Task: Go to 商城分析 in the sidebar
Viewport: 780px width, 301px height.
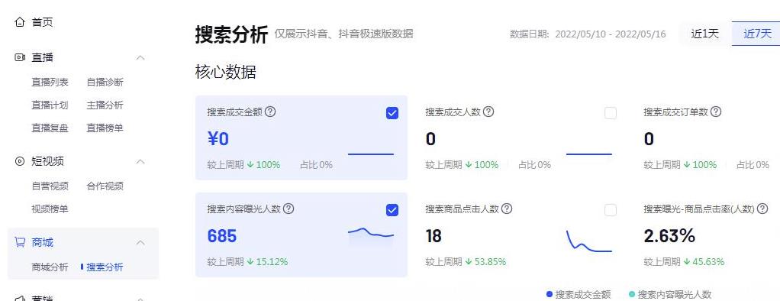Action: (x=50, y=267)
